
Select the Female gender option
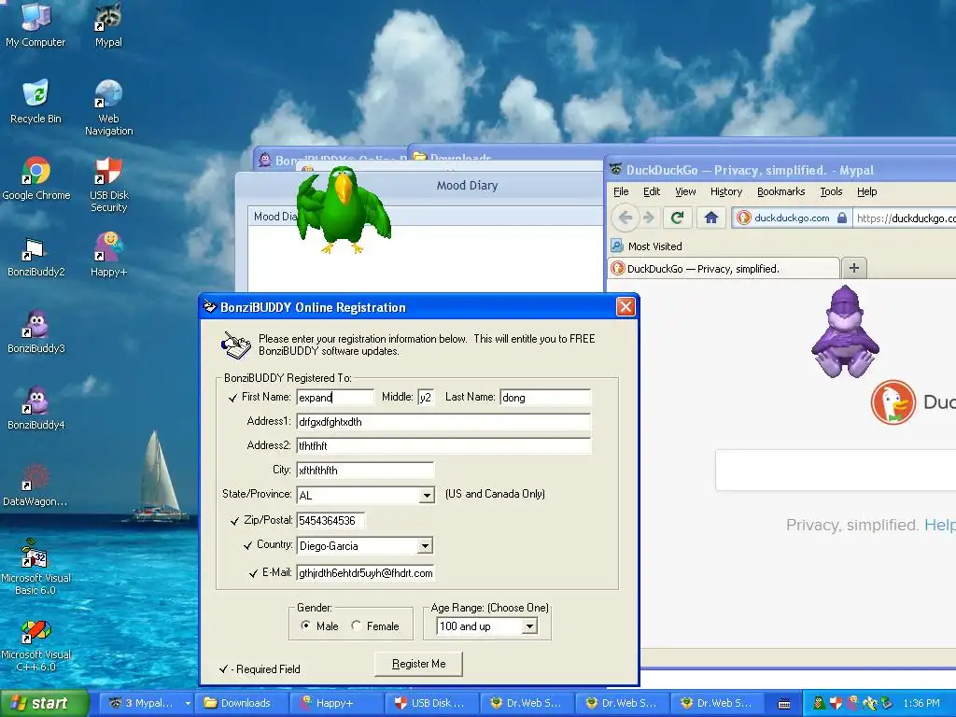point(357,626)
